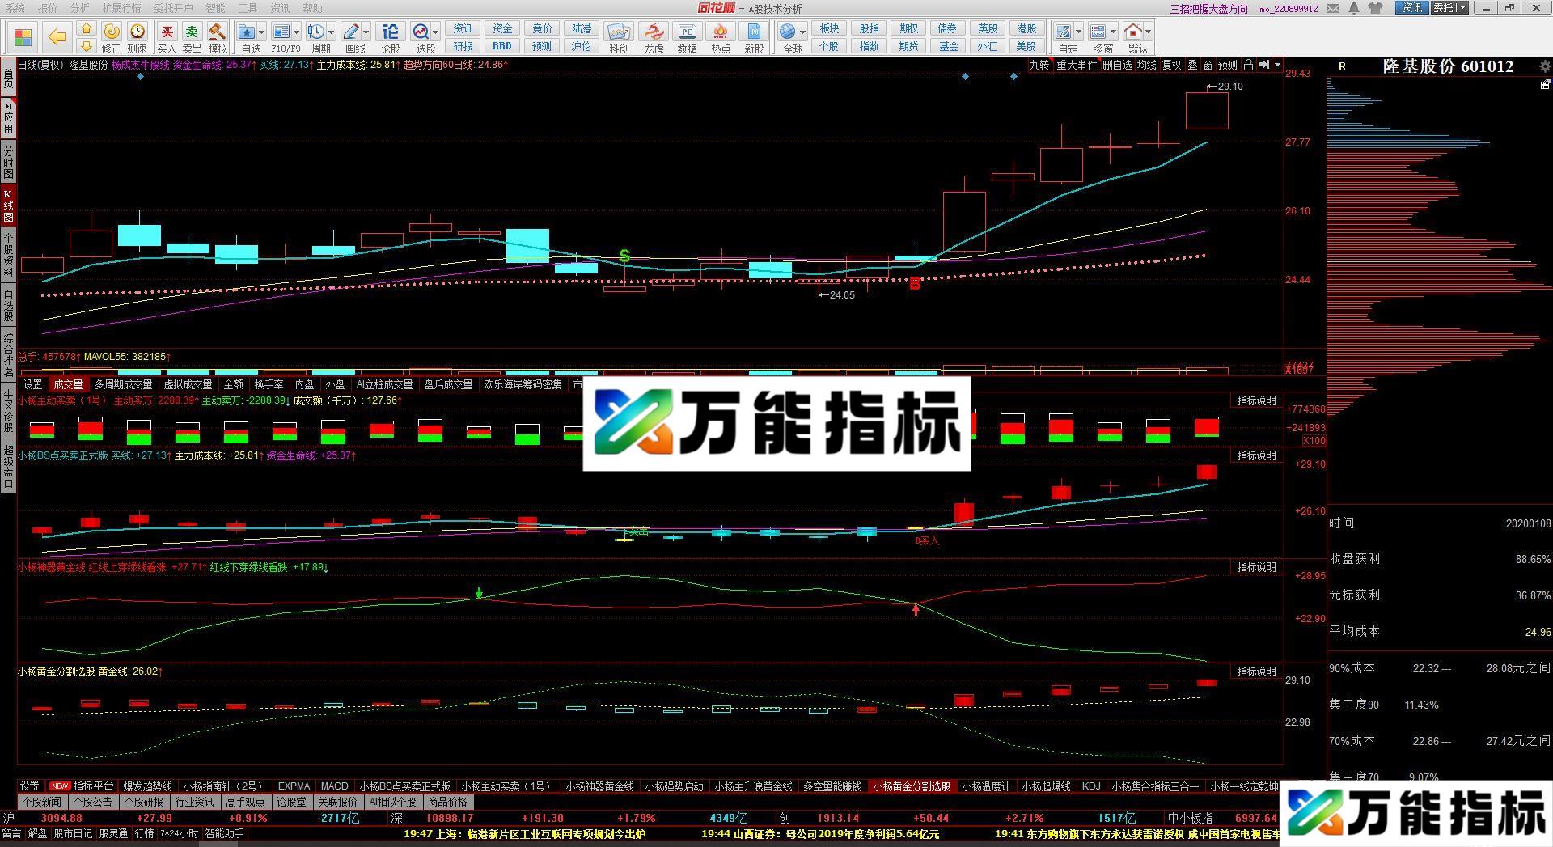
Task: Open the 论股 stock forum panel
Action: point(389,32)
